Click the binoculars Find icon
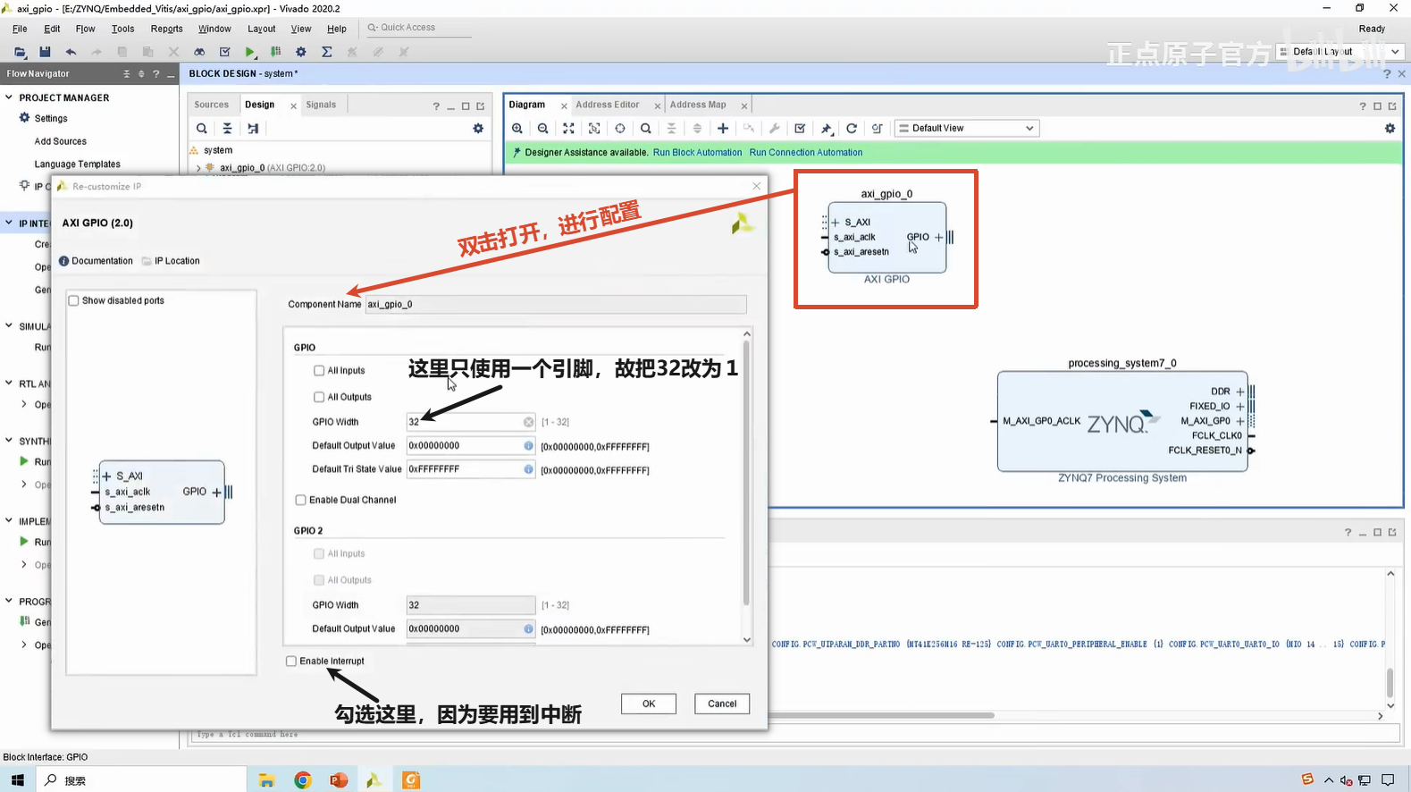Viewport: 1411px width, 792px height. coord(199,52)
